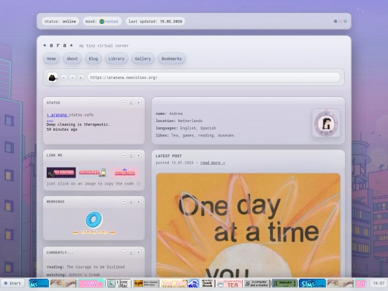Click the 'Netherlands' location text

[190, 121]
